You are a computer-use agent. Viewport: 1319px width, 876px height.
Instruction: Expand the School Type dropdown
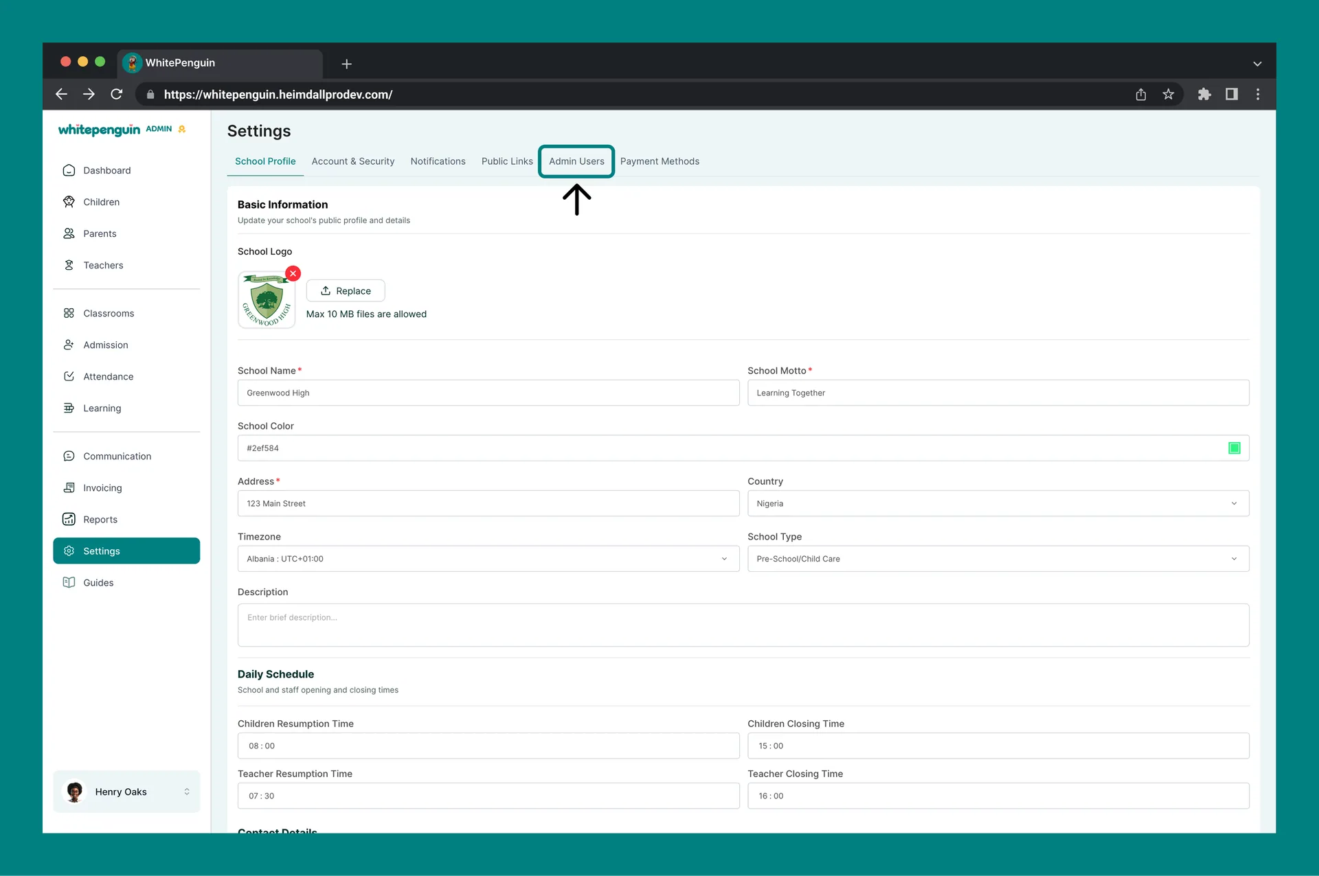(998, 559)
